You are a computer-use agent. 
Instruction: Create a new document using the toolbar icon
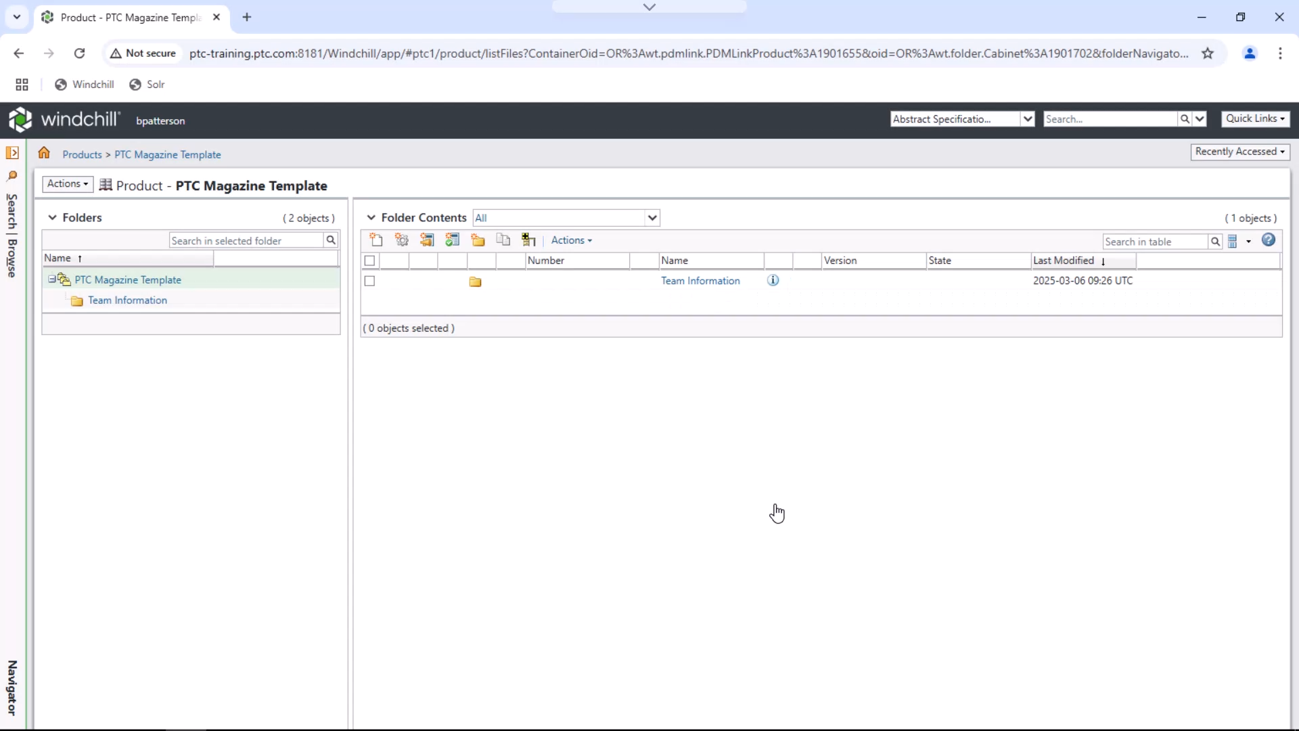(x=376, y=240)
